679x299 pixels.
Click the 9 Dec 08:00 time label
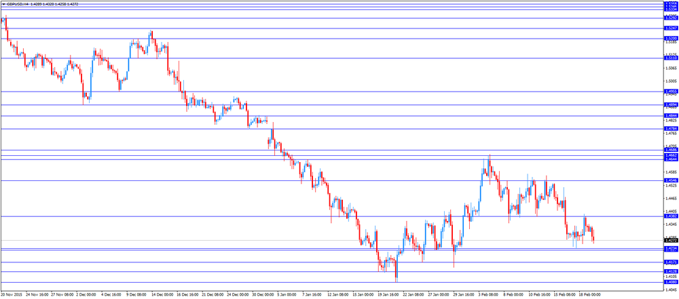(138, 294)
